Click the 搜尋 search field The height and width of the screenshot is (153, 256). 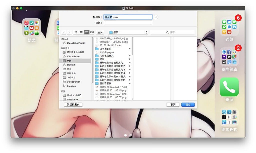172,32
